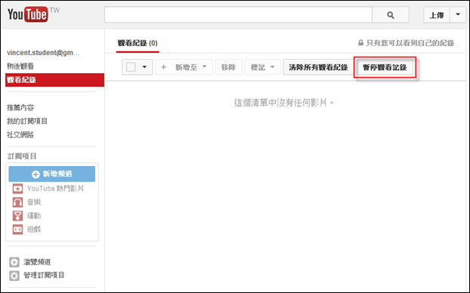Open the dropdown arrow beside 上傳
The height and width of the screenshot is (293, 470).
458,14
